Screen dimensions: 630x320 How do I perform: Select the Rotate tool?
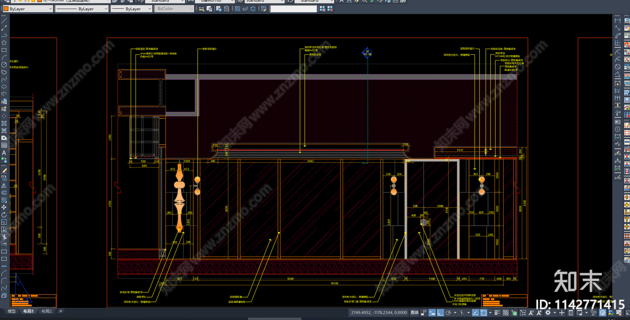[x=4, y=215]
